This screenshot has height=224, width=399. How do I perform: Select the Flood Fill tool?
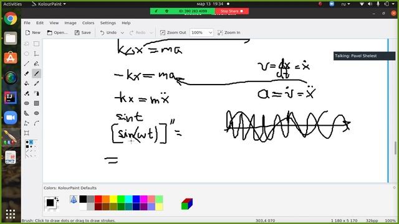click(x=27, y=83)
